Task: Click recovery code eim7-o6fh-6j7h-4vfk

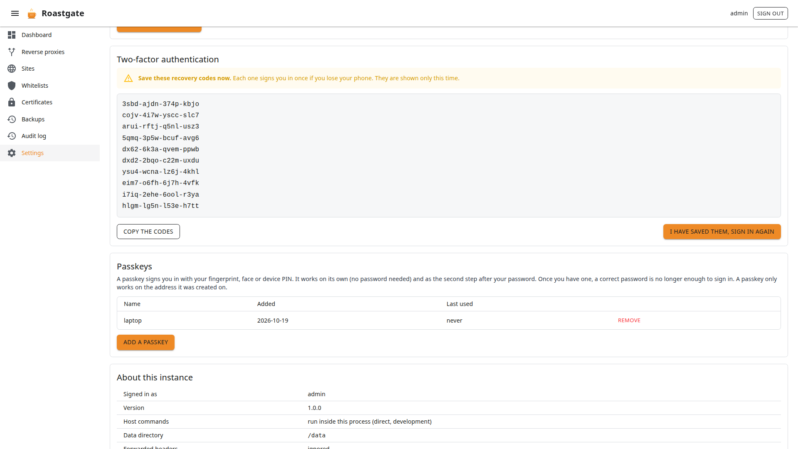Action: pyautogui.click(x=160, y=183)
